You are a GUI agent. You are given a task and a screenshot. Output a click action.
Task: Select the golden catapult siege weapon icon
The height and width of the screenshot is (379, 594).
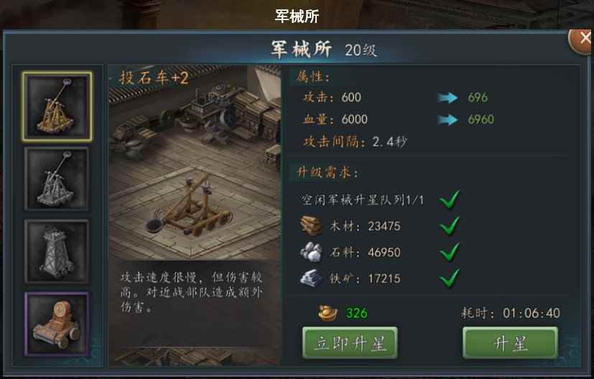tap(57, 107)
